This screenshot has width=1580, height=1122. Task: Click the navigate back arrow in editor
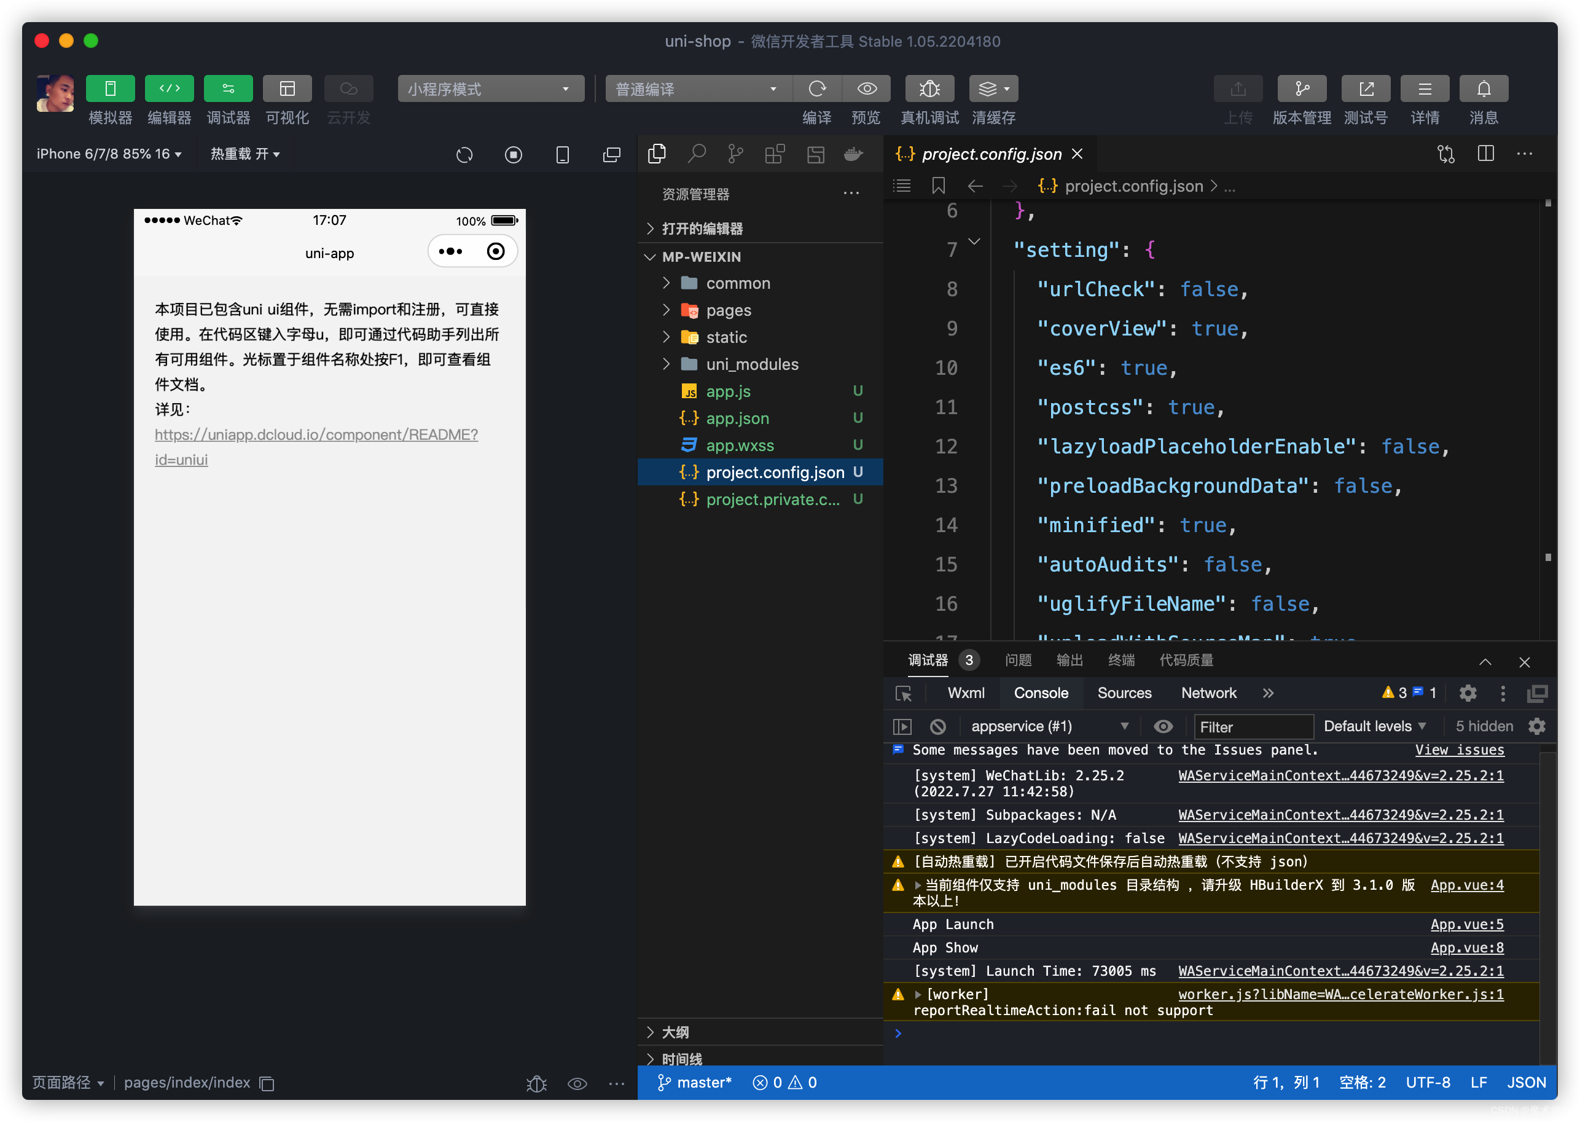[x=974, y=186]
